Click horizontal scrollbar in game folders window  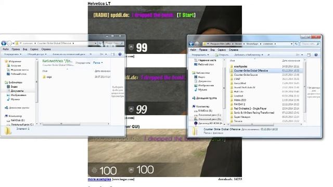coord(252,124)
